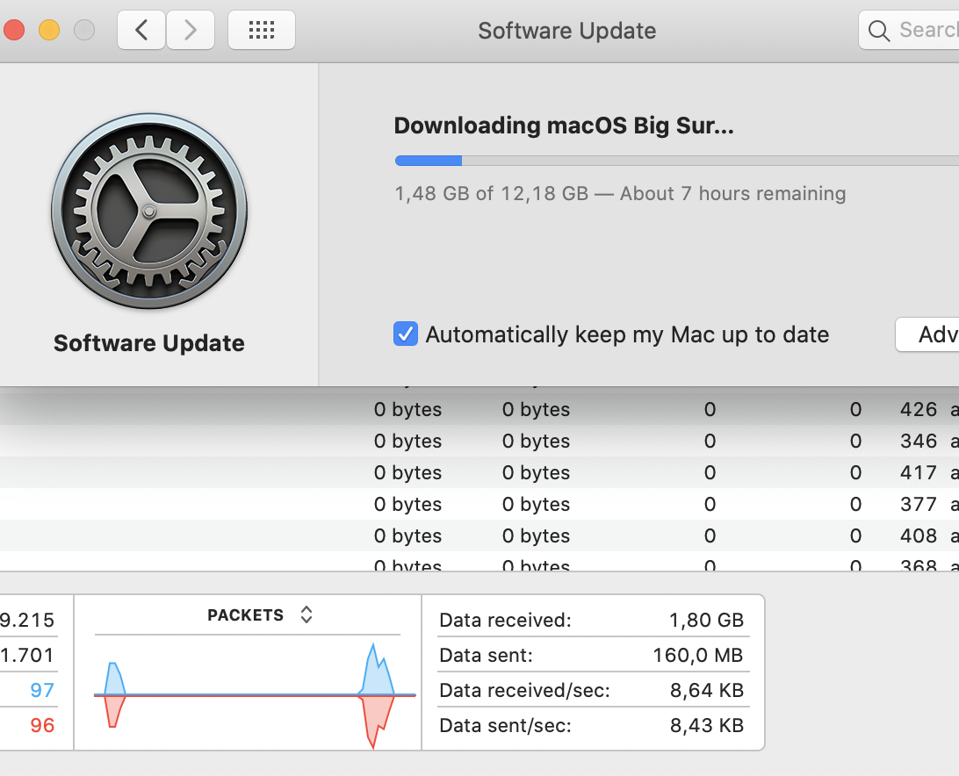959x776 pixels.
Task: Click the red packets-out value 96
Action: (42, 725)
